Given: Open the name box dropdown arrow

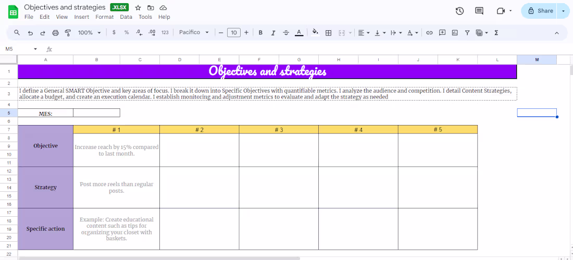Looking at the screenshot, I should tap(35, 49).
